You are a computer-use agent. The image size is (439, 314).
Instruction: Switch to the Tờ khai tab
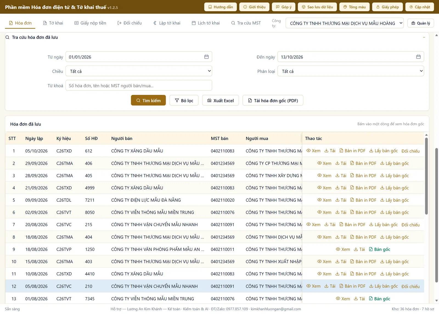pyautogui.click(x=53, y=23)
